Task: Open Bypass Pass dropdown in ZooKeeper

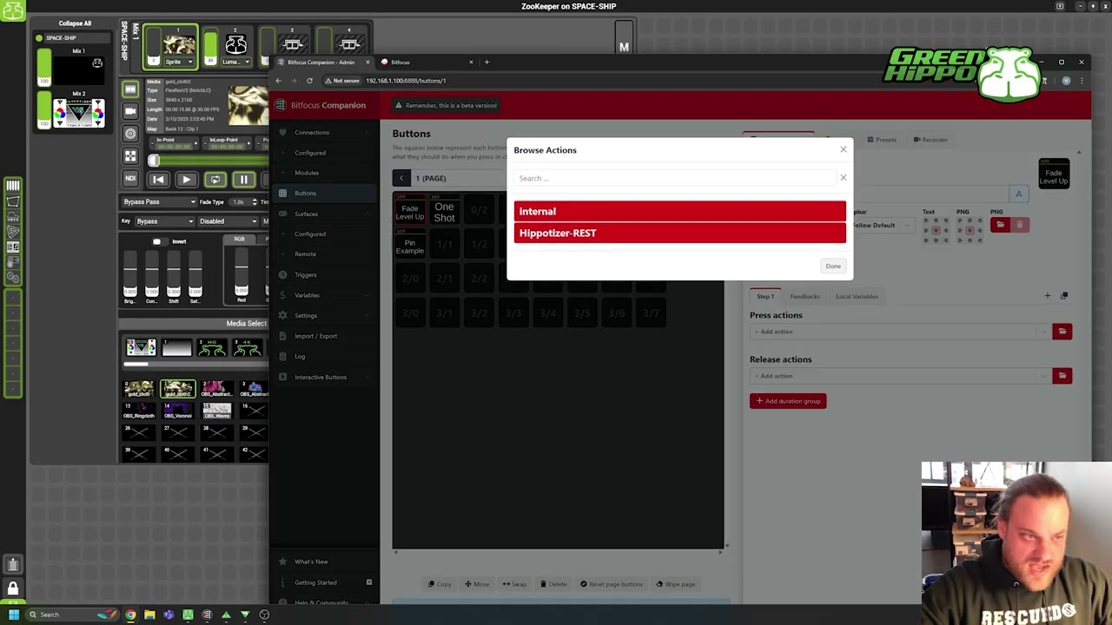Action: (x=159, y=202)
